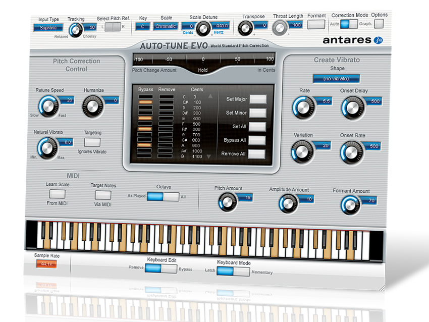Toggle the Keyboard Edit Remove/Bypass switch
This screenshot has width=429, height=322.
click(161, 269)
